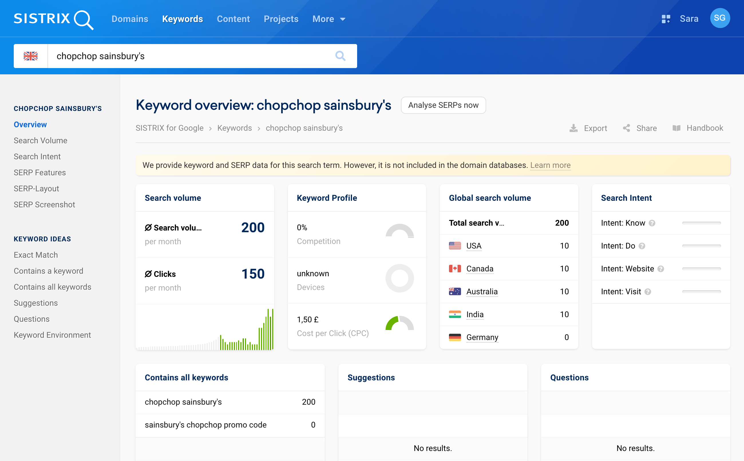
Task: Click the Cost per Click gauge chart
Action: pos(399,323)
